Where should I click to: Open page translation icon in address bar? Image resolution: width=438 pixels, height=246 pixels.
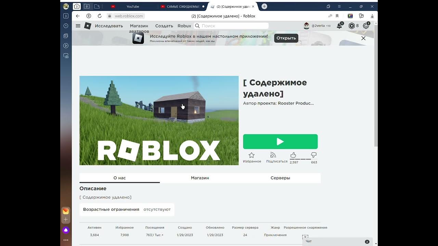[x=330, y=16]
